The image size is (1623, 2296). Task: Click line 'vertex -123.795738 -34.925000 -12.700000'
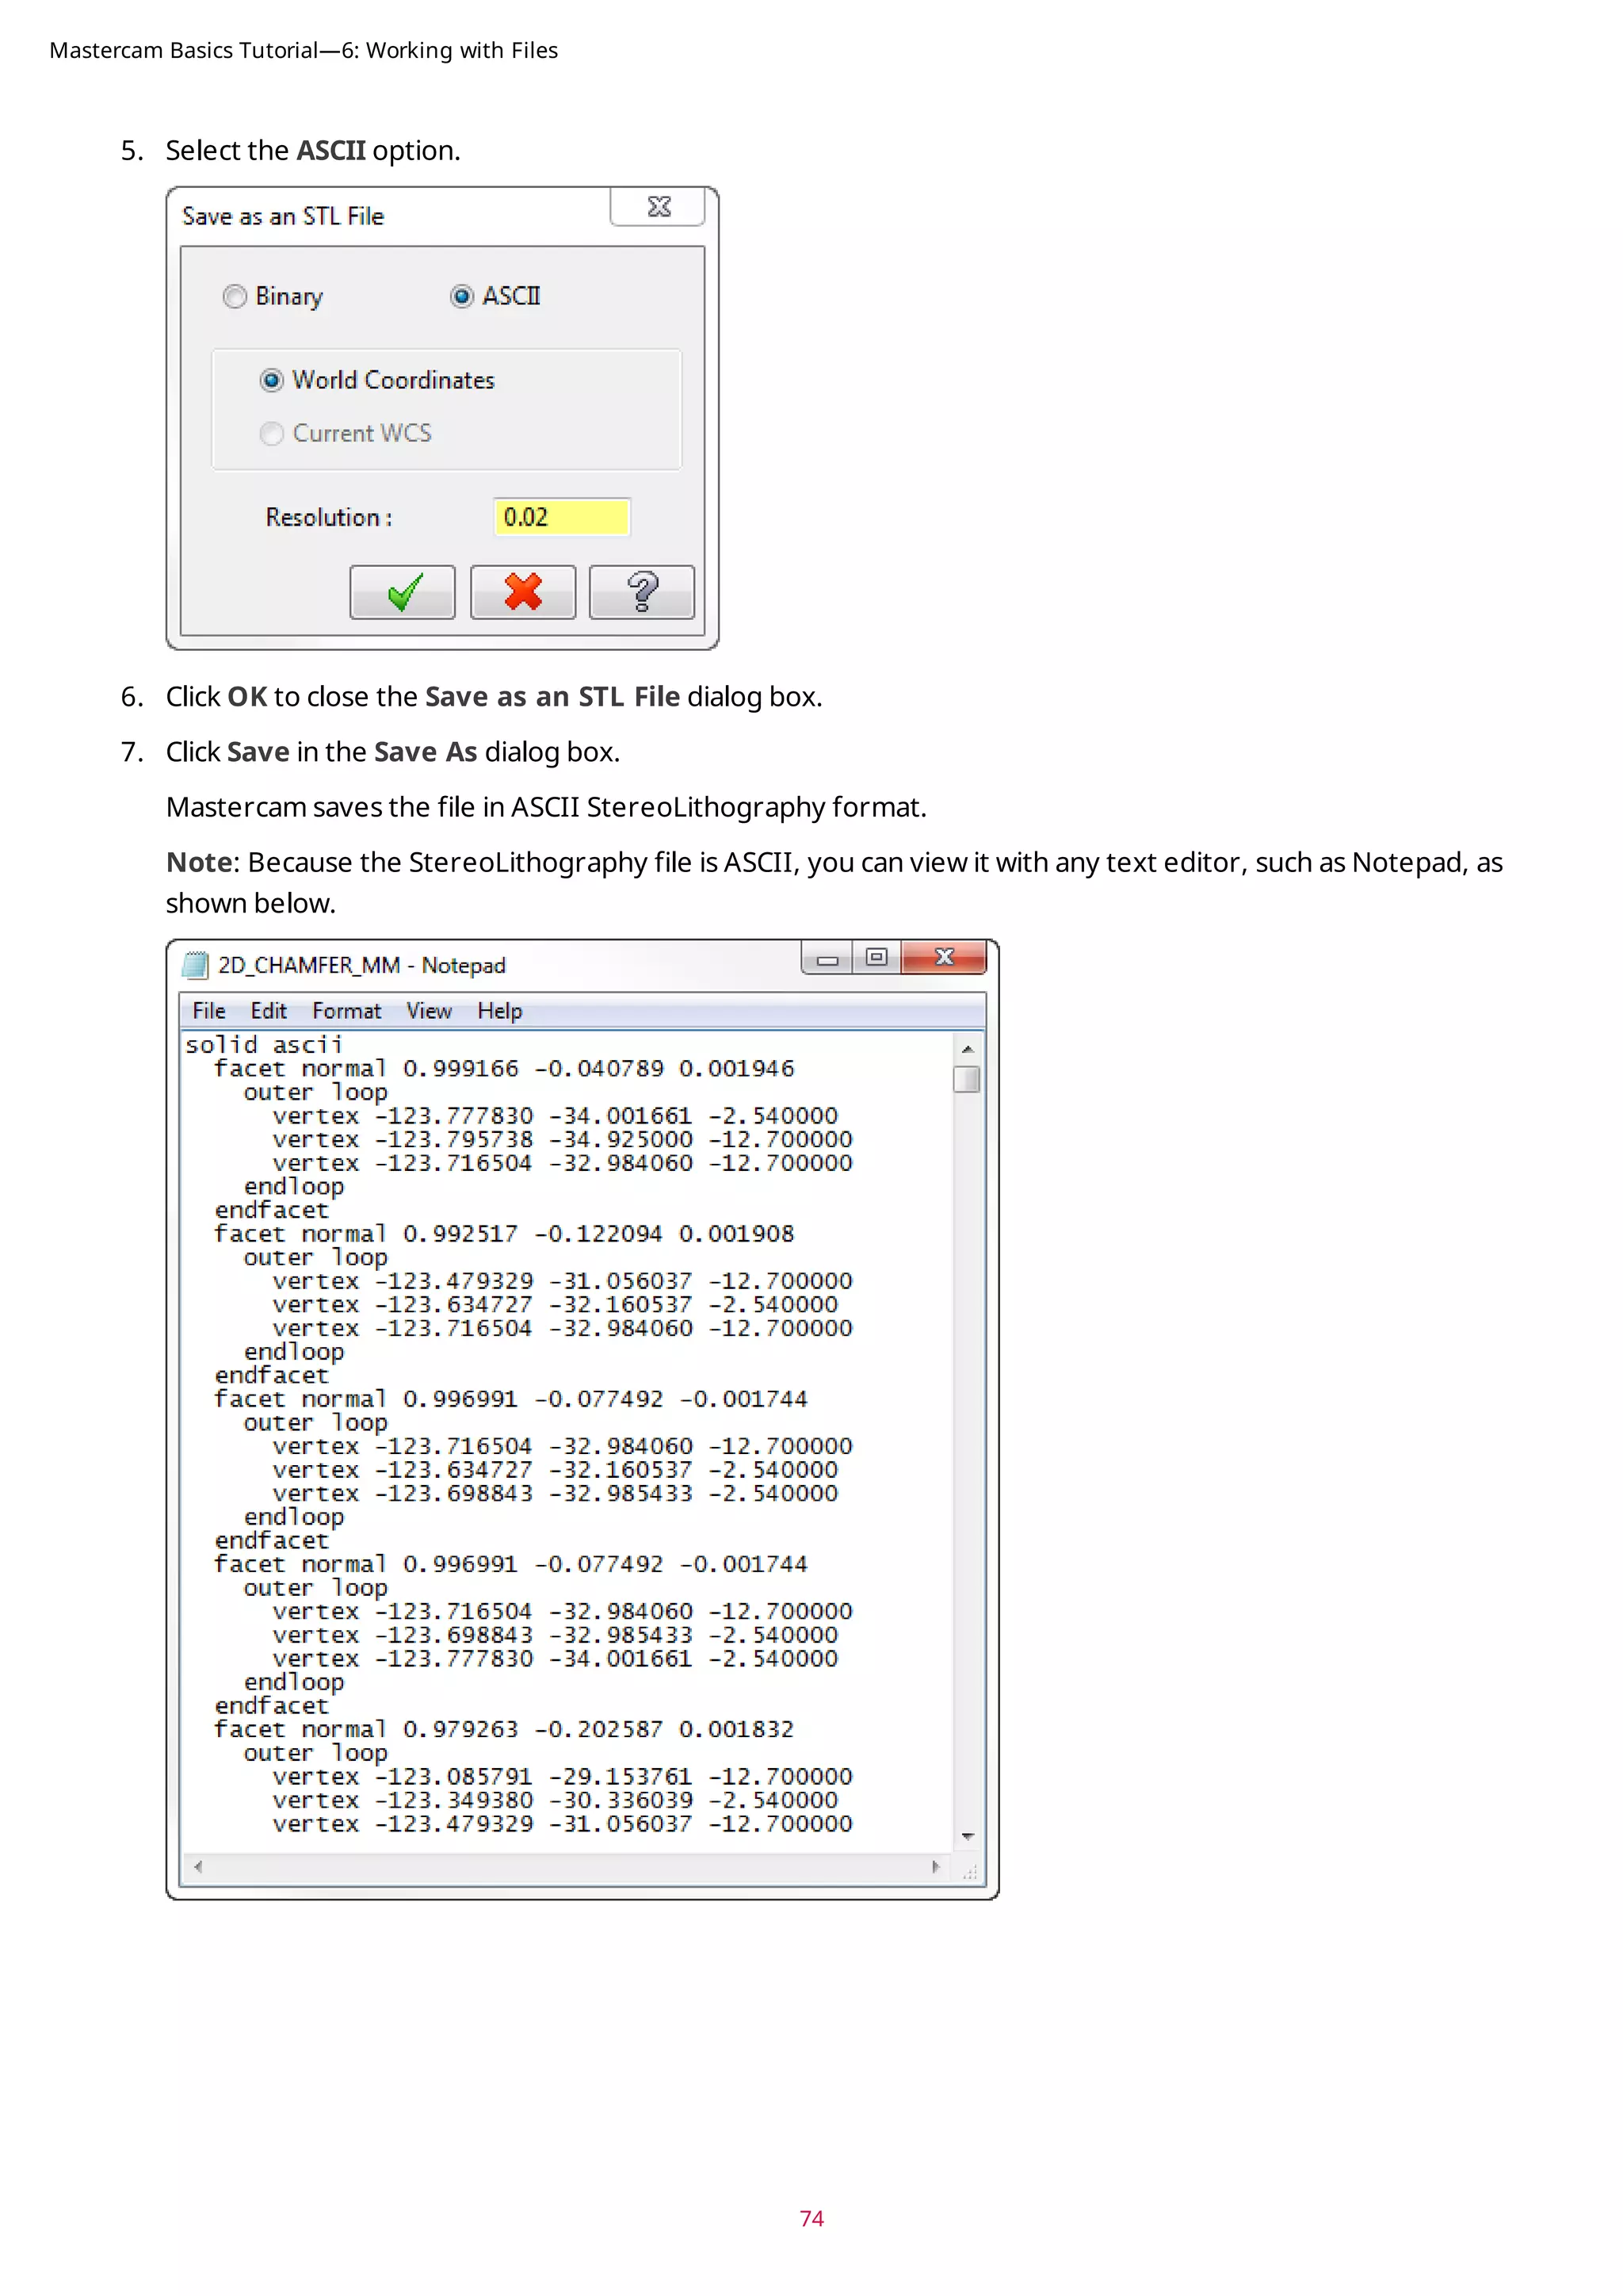coord(563,1140)
